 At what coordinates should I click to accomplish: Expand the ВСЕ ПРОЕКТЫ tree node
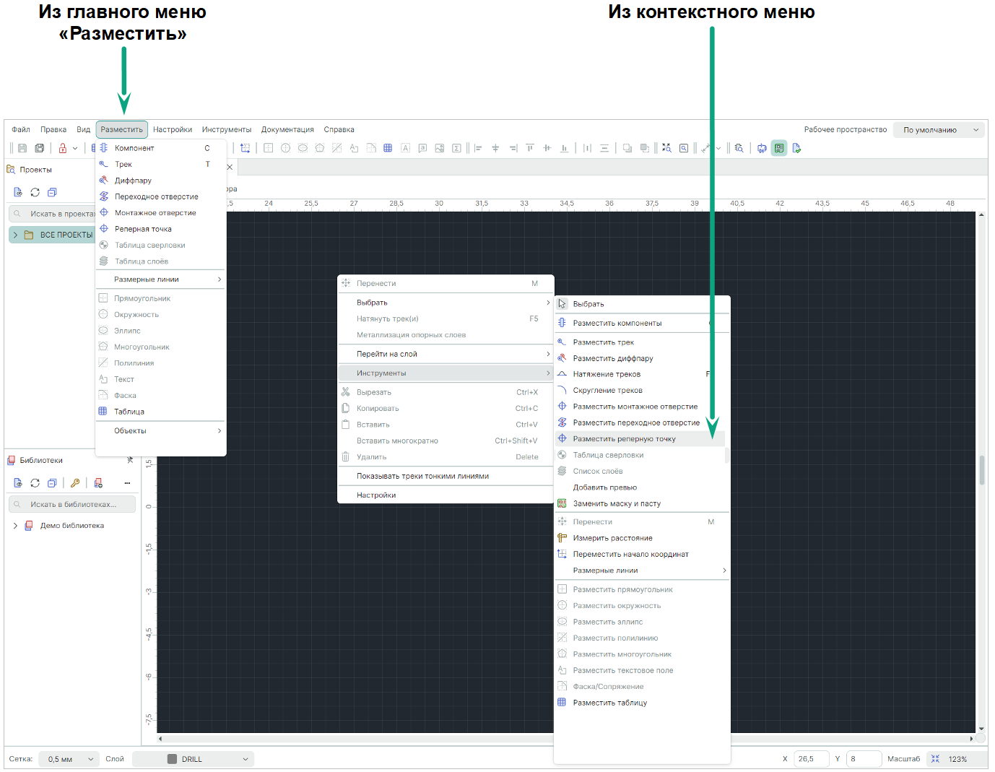click(x=15, y=235)
